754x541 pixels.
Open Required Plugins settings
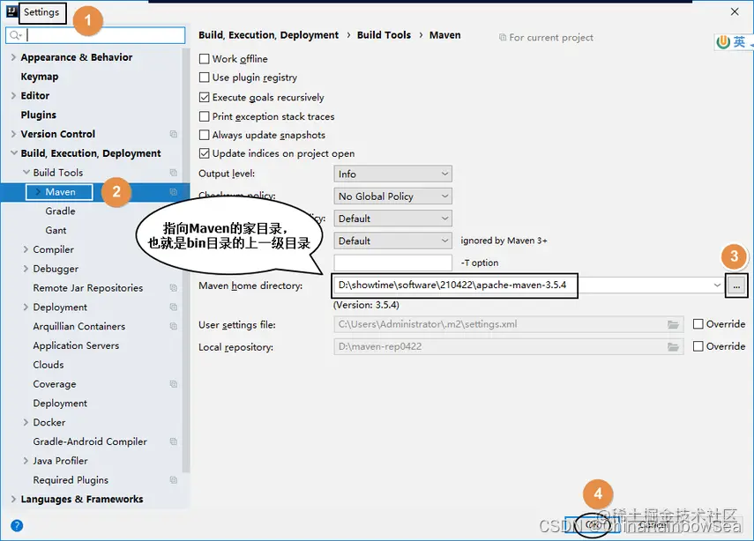pyautogui.click(x=71, y=480)
